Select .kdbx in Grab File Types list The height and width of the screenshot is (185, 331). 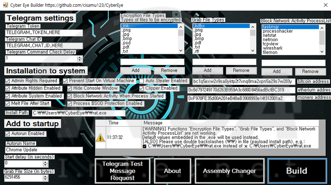[x=221, y=26]
